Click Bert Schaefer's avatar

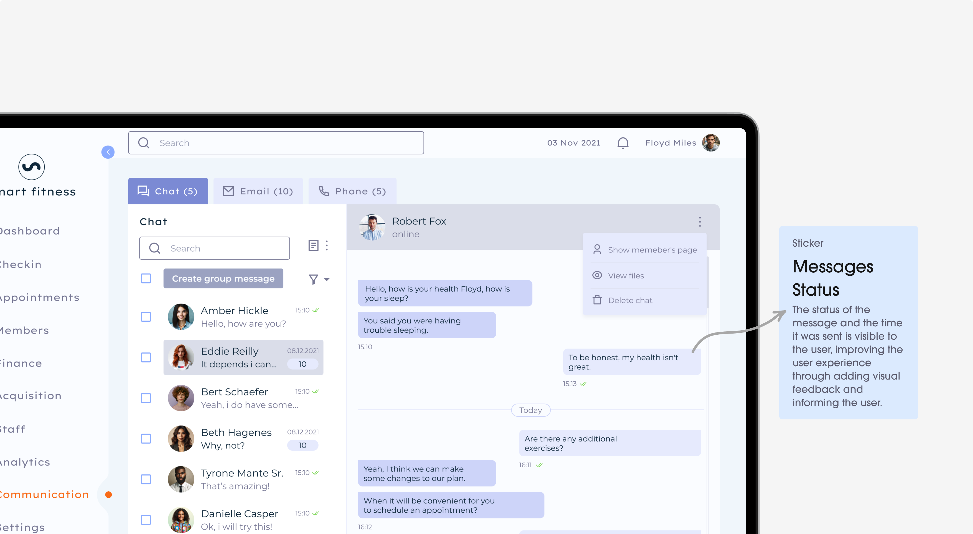(x=181, y=398)
